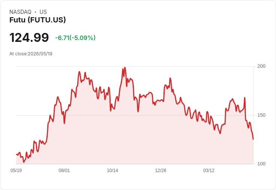276x190 pixels.
Task: Click the 12/26 date on x-axis
Action: 160,171
